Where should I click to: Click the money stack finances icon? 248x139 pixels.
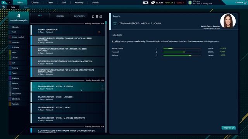[x=153, y=3]
